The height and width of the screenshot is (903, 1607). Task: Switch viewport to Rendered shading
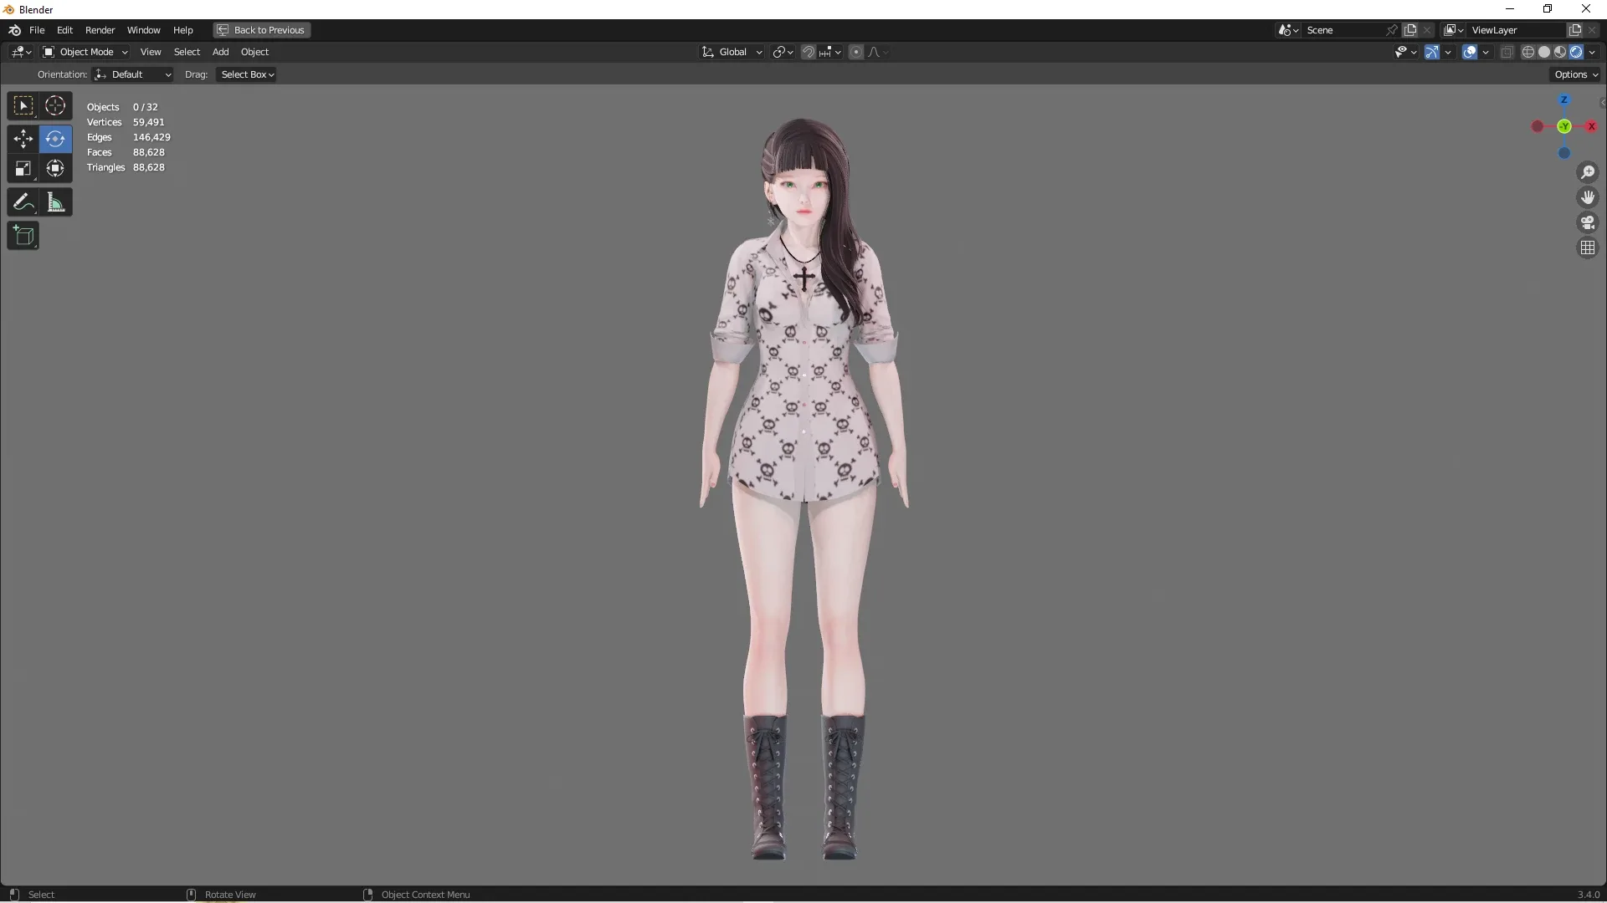(1577, 51)
